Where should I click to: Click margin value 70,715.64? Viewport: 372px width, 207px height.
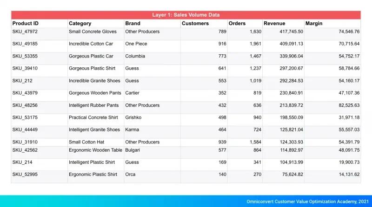(x=349, y=44)
